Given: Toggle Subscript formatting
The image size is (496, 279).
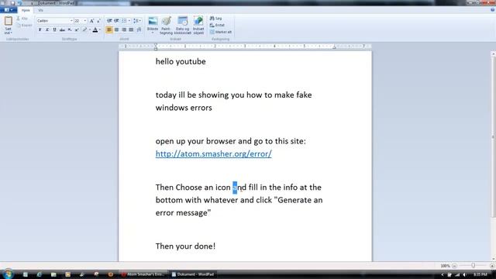Looking at the screenshot, I should pyautogui.click(x=70, y=29).
